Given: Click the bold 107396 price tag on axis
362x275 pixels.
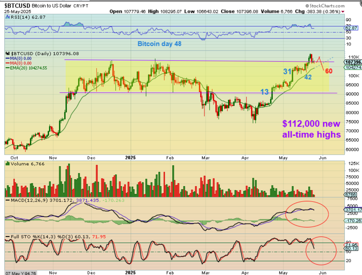Looking at the screenshot, I should tap(353, 62).
